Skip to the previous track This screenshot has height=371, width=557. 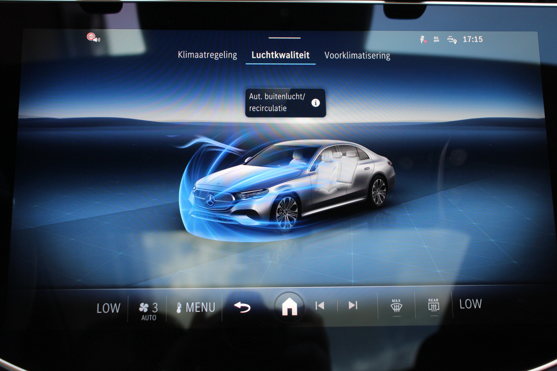click(x=320, y=305)
